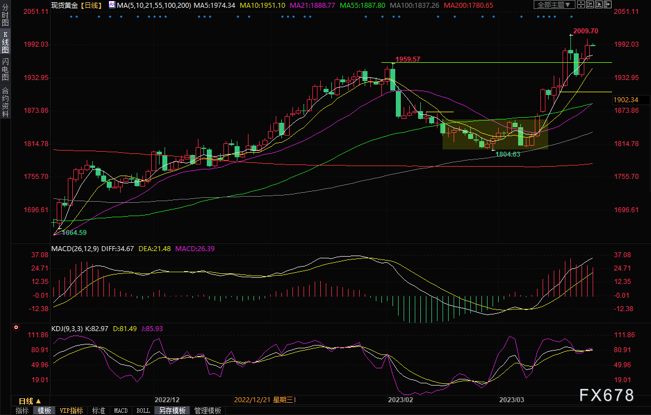
Task: Click the export panel arrow icon
Action: 608,4
